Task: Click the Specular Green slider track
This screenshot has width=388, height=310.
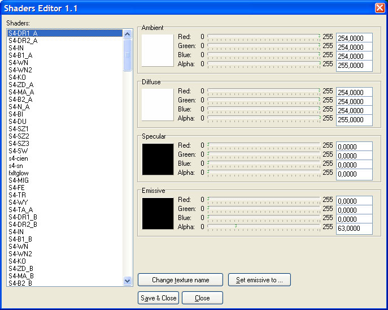Action: (264, 154)
